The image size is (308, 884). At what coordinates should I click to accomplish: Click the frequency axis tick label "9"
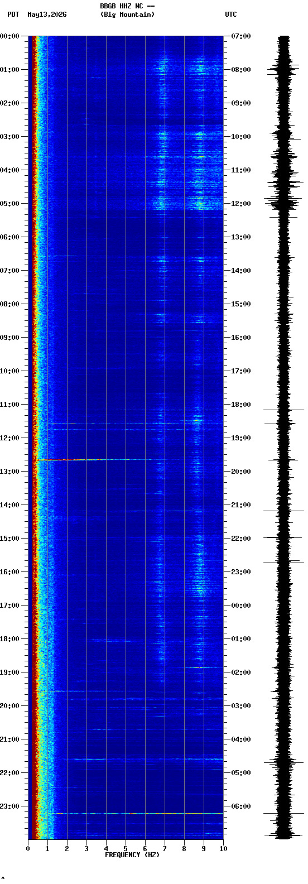(x=204, y=849)
